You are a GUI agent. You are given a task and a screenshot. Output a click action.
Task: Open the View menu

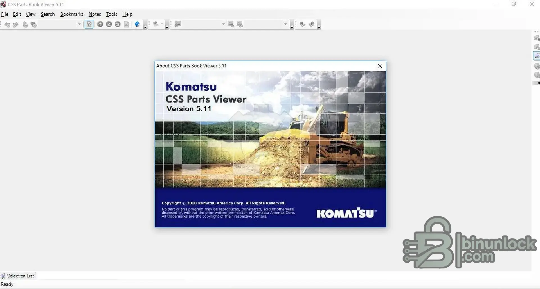coord(31,14)
